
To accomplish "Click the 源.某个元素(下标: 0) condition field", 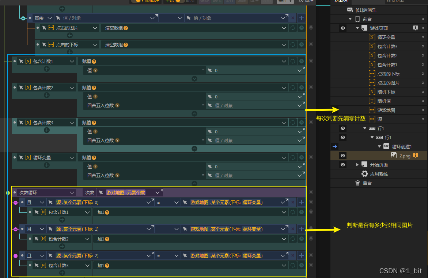I will point(101,202).
